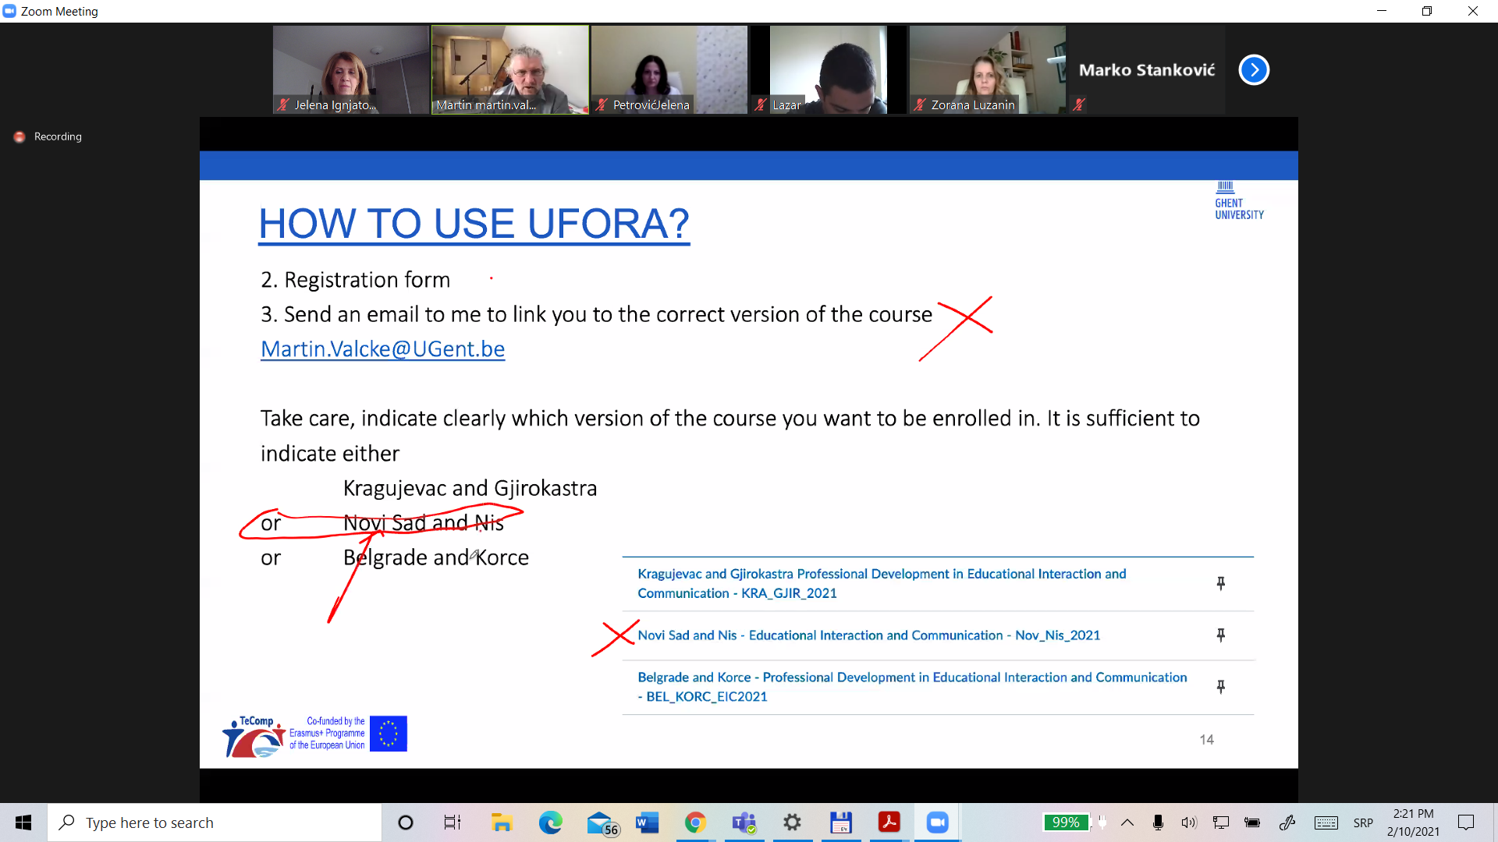Select PetrovićJelena's video thumbnail
The height and width of the screenshot is (842, 1498).
coord(669,70)
